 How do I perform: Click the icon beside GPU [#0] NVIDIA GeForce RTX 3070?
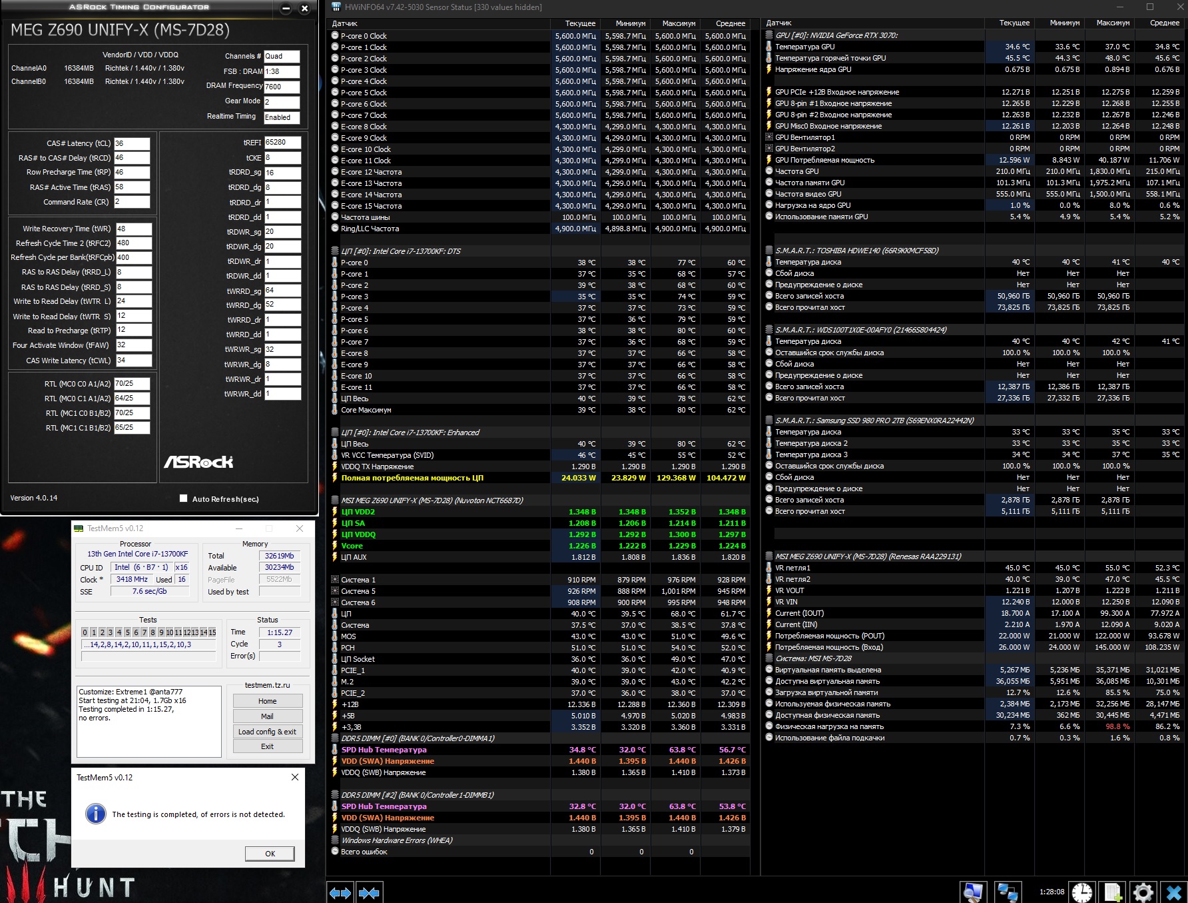click(x=769, y=35)
